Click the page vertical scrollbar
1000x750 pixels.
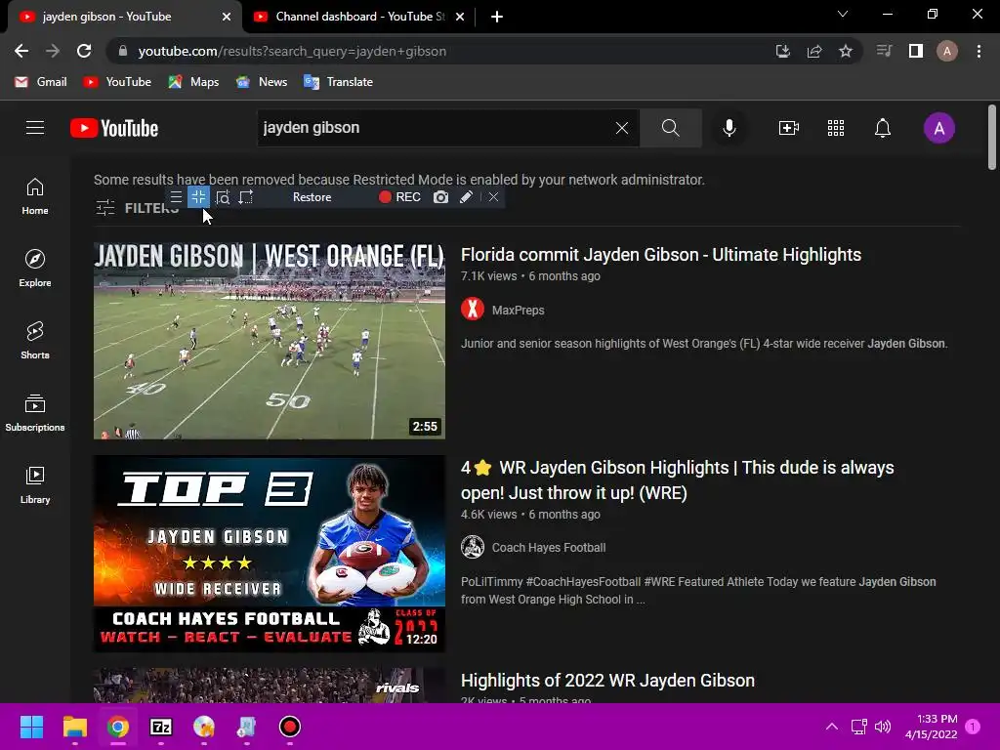pos(992,137)
